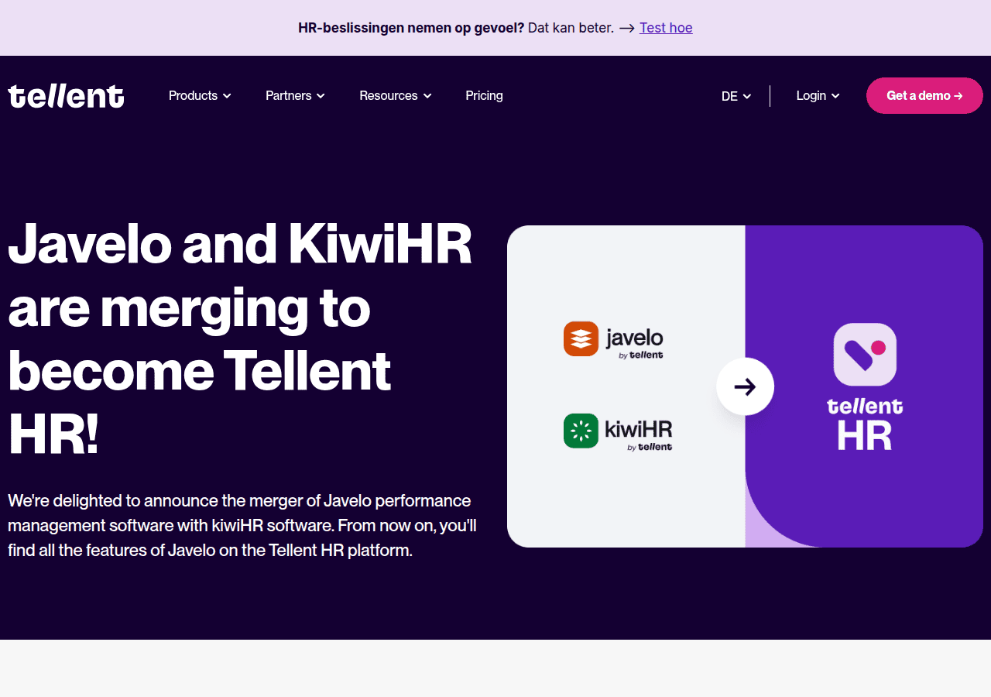Expand the Partners menu
This screenshot has height=697, width=991.
click(x=295, y=95)
